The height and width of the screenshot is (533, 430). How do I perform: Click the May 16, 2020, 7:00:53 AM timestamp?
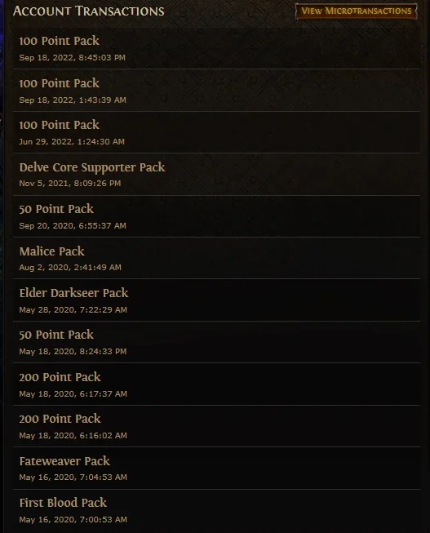click(73, 520)
